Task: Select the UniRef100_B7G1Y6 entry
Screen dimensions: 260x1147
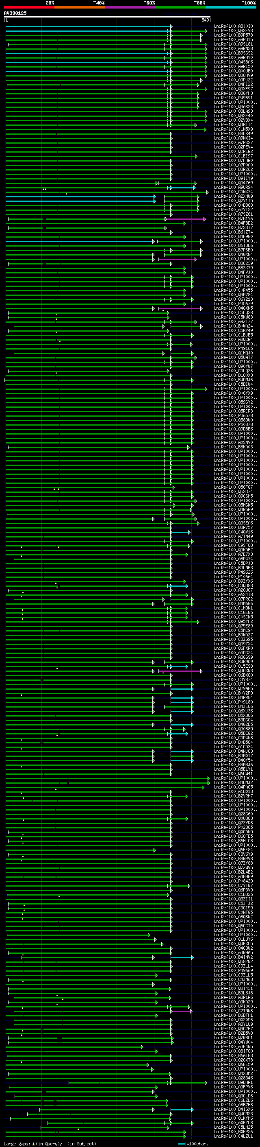Action: 233,218
